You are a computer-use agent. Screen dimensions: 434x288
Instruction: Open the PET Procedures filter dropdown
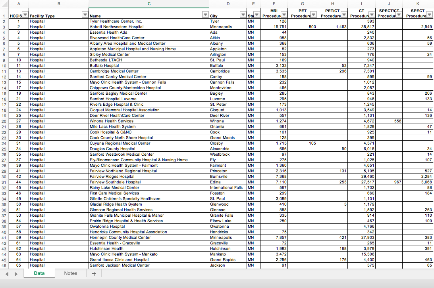click(x=313, y=15)
